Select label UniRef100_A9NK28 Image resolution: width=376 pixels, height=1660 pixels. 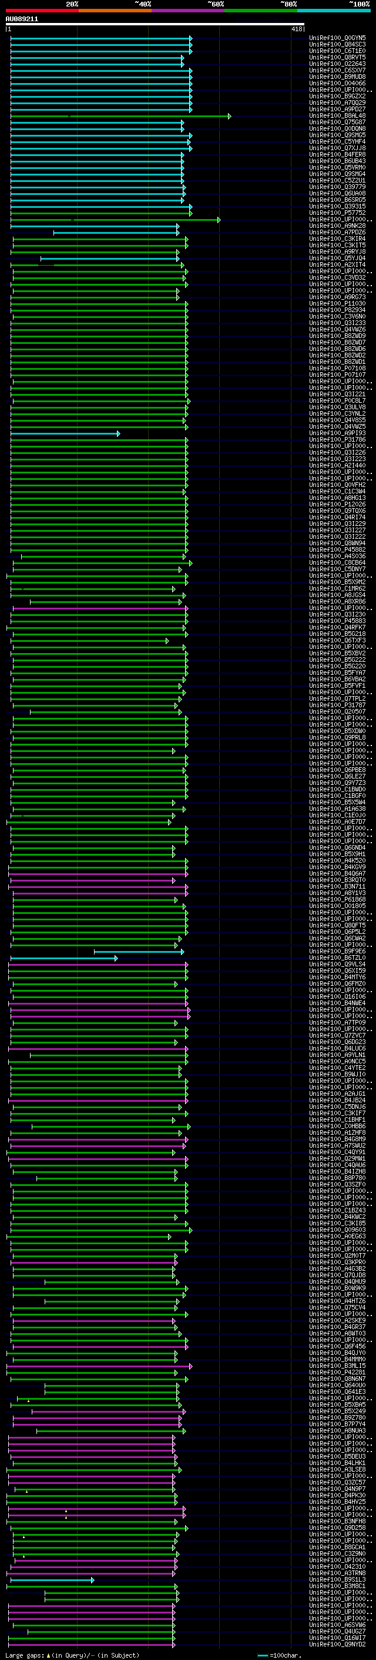point(337,226)
